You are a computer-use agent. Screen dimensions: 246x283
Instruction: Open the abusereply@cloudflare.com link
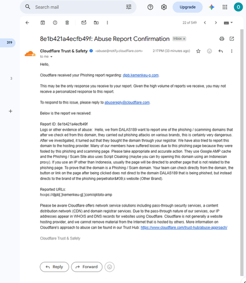pos(127,102)
